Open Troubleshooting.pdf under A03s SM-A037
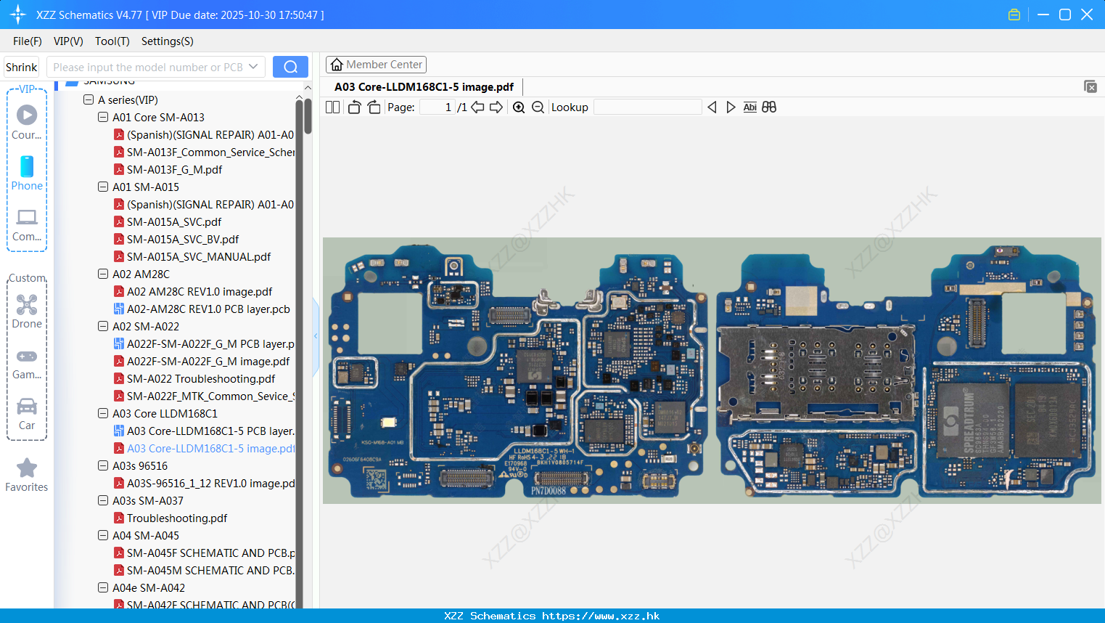Image resolution: width=1105 pixels, height=623 pixels. pos(171,518)
